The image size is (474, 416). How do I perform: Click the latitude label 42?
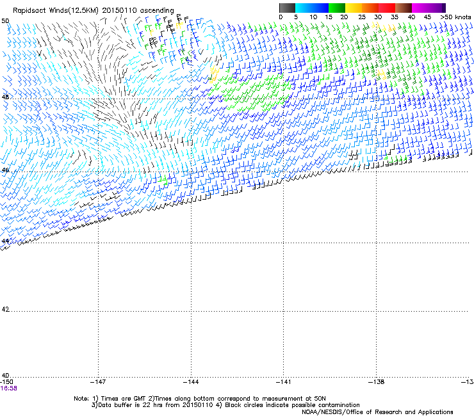[x=5, y=309]
